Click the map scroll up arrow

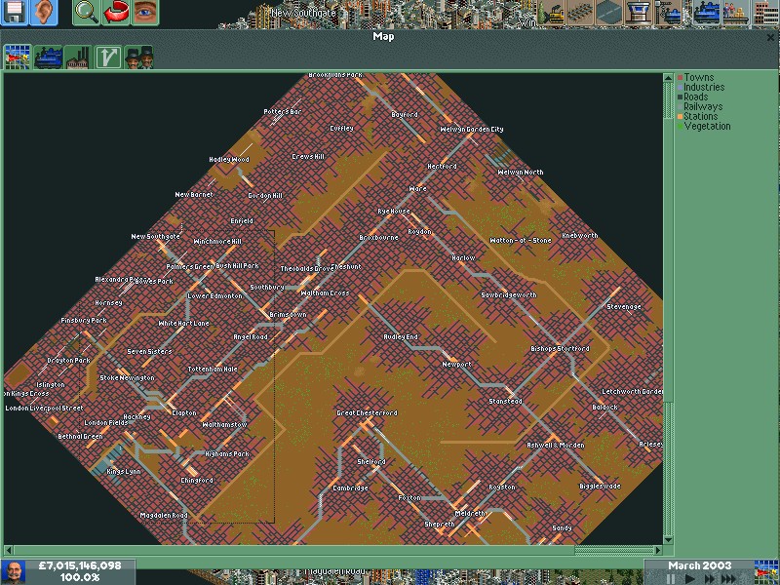[668, 78]
